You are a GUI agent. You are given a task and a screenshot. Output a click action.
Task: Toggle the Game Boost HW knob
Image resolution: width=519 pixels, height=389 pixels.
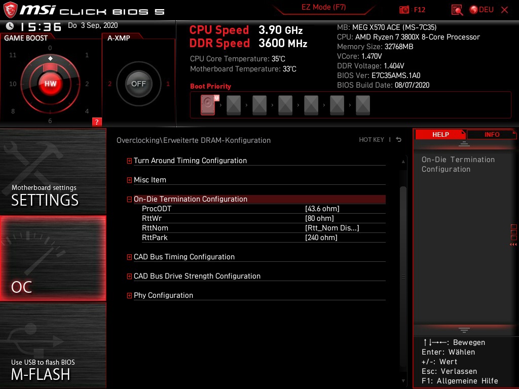50,84
